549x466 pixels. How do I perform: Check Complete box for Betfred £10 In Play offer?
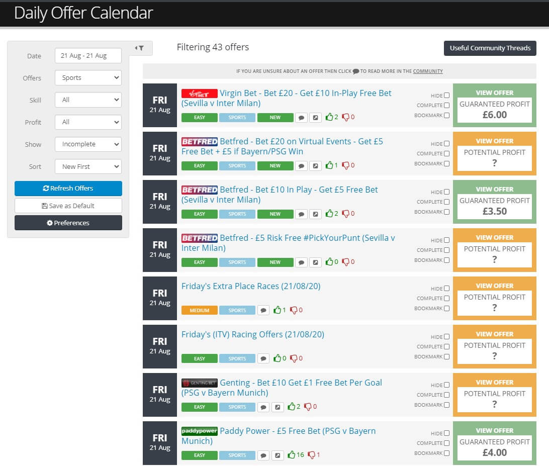click(x=446, y=202)
